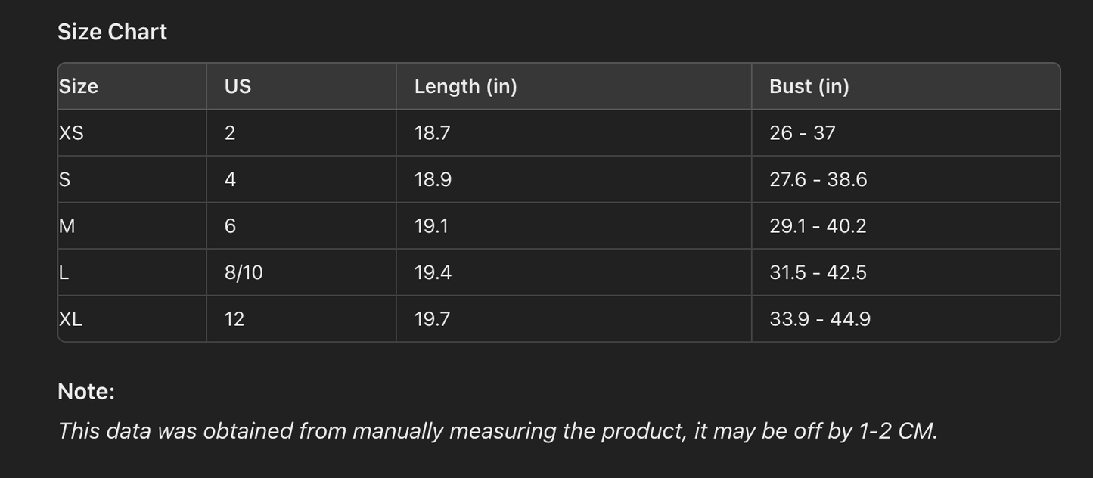This screenshot has height=478, width=1093.
Task: Select the 26 - 37 bust range
Action: click(802, 133)
